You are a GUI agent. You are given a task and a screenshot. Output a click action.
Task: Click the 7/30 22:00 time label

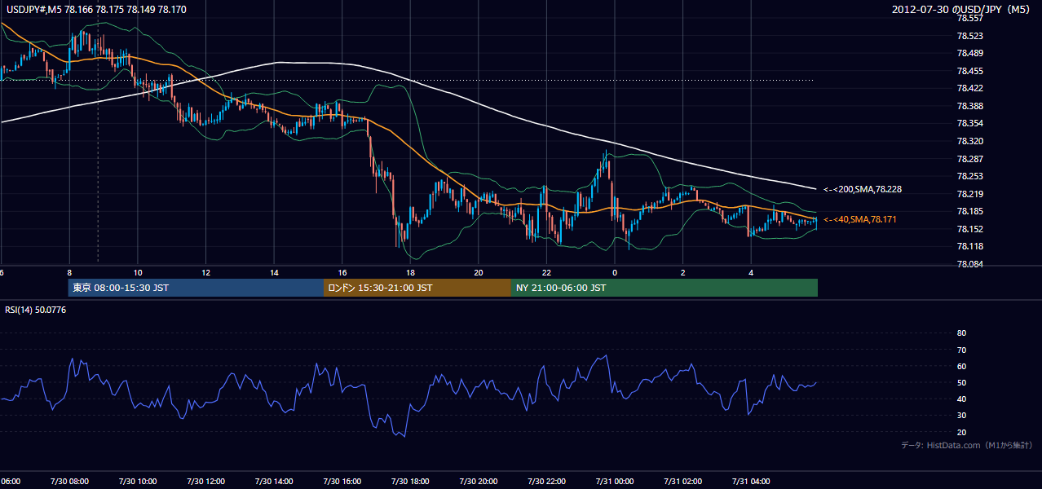click(546, 481)
